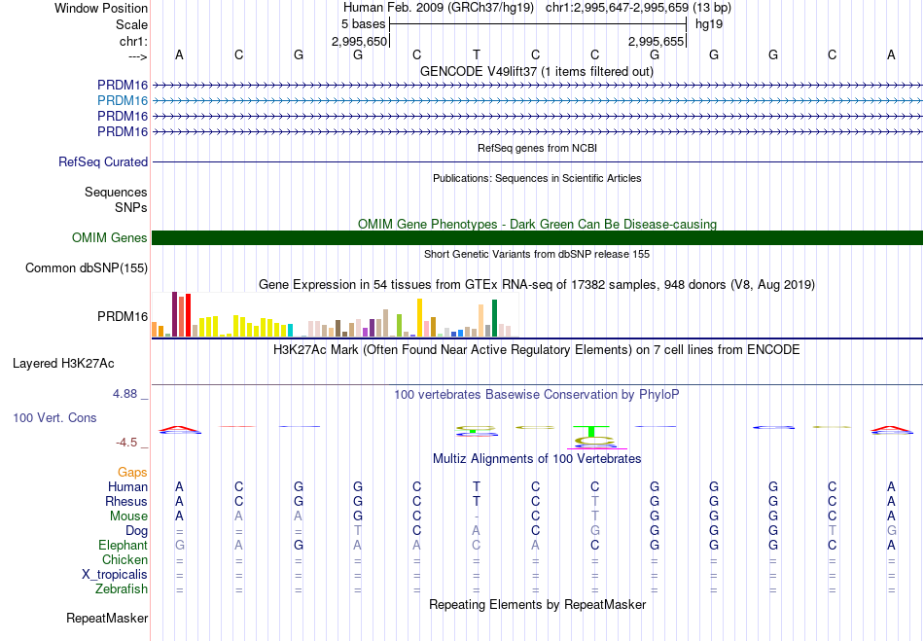Open the H3K27Ac Mark track title
The image size is (924, 641).
(x=537, y=350)
